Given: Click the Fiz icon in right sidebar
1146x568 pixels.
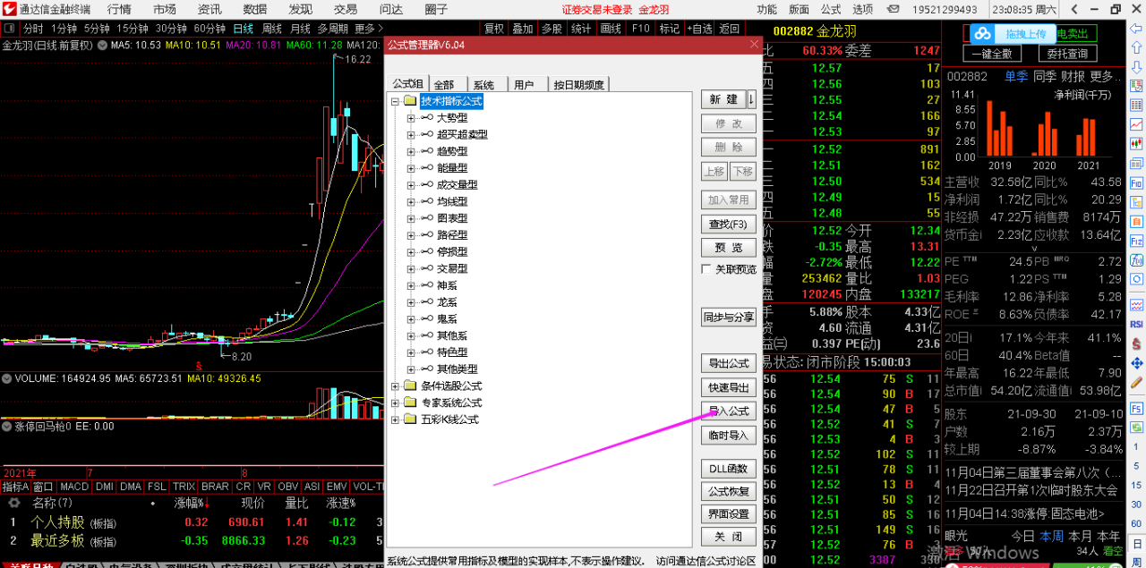Looking at the screenshot, I should [1136, 241].
